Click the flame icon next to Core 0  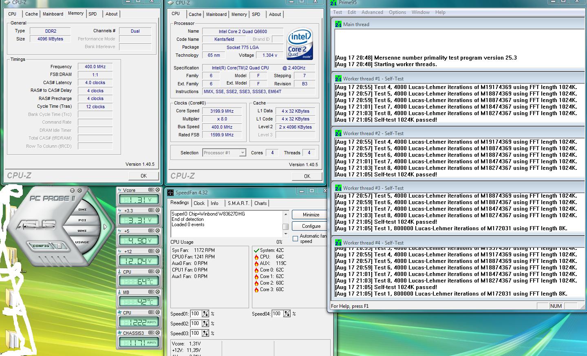pos(256,270)
